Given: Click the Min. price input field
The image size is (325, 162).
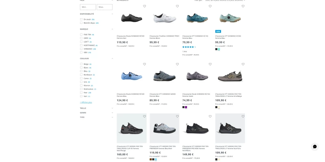Looking at the screenshot, I should tap(88, 7).
